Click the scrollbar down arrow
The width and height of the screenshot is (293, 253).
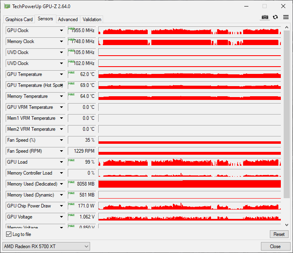click(287, 225)
